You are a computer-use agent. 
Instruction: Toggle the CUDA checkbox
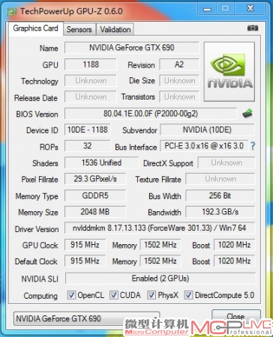(x=114, y=295)
